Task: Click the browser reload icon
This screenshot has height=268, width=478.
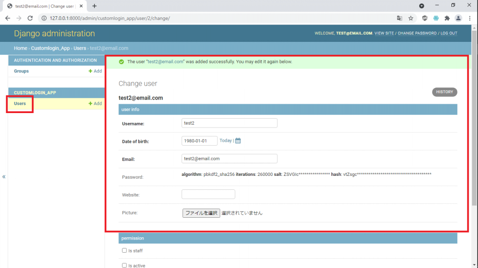Action: [30, 18]
